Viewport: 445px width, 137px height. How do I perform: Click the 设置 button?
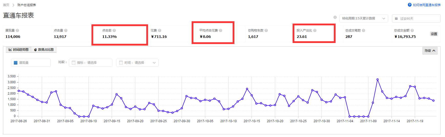[434, 34]
